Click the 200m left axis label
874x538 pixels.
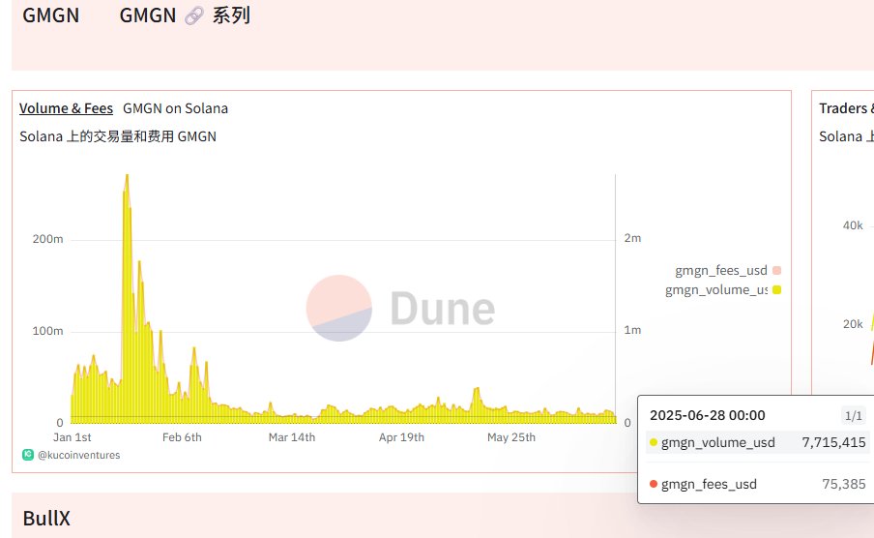coord(48,239)
